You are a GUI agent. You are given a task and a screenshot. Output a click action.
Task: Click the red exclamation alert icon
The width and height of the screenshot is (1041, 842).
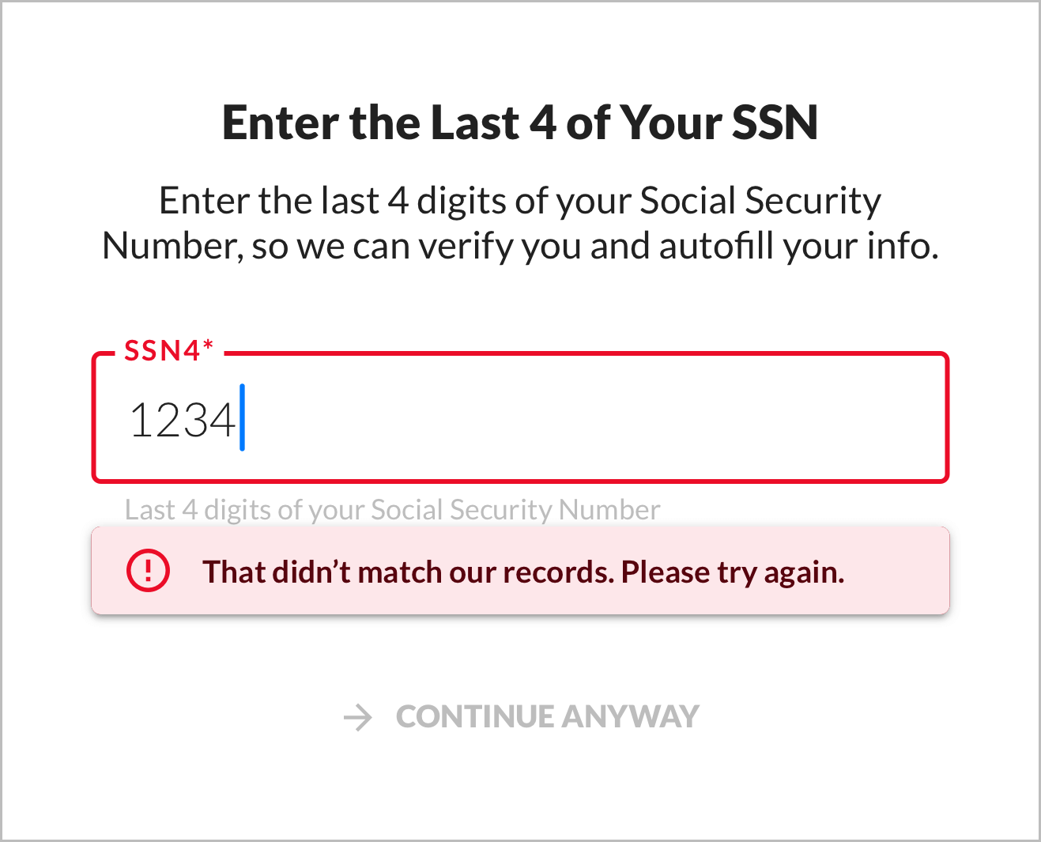148,571
